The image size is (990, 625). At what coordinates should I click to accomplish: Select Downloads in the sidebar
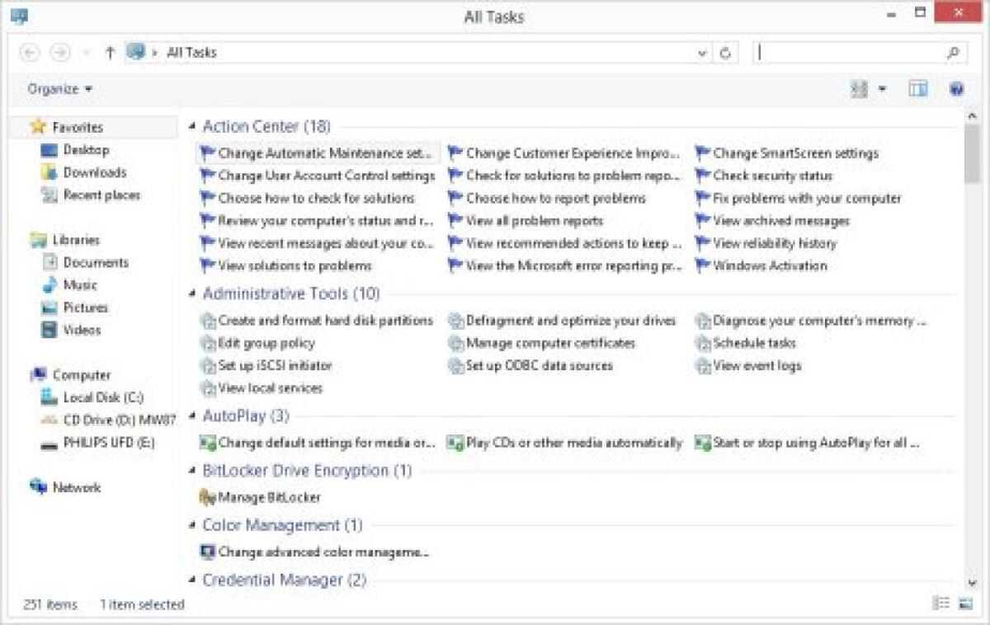click(93, 172)
